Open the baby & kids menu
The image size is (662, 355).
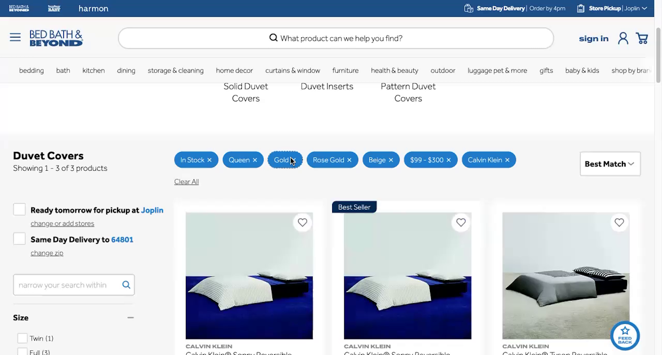coord(582,70)
